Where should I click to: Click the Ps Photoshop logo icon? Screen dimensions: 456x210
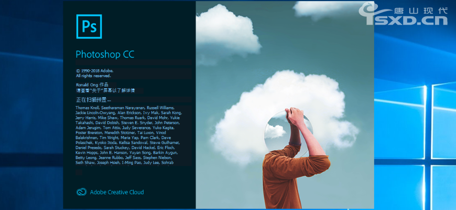pos(89,26)
